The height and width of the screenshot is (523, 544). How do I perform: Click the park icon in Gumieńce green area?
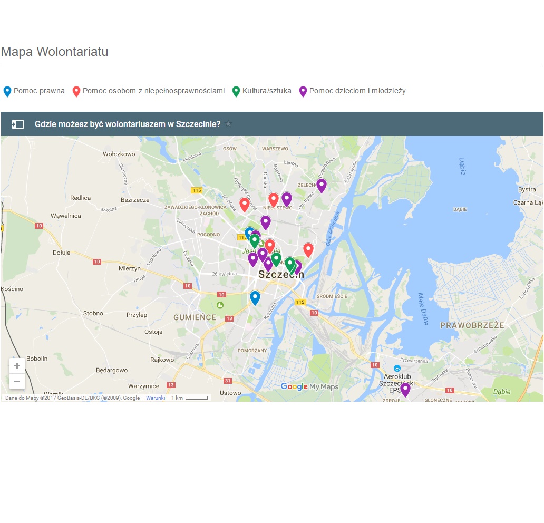(x=220, y=305)
